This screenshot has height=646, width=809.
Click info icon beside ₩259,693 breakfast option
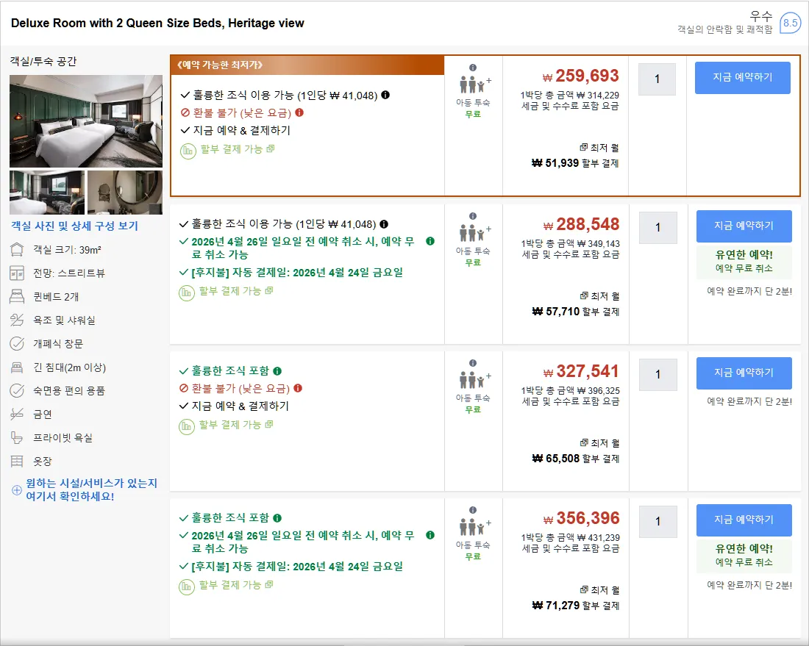coord(385,95)
